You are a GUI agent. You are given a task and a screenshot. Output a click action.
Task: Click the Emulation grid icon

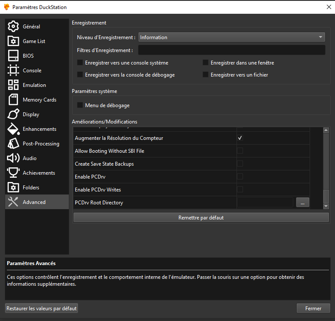tap(13, 85)
